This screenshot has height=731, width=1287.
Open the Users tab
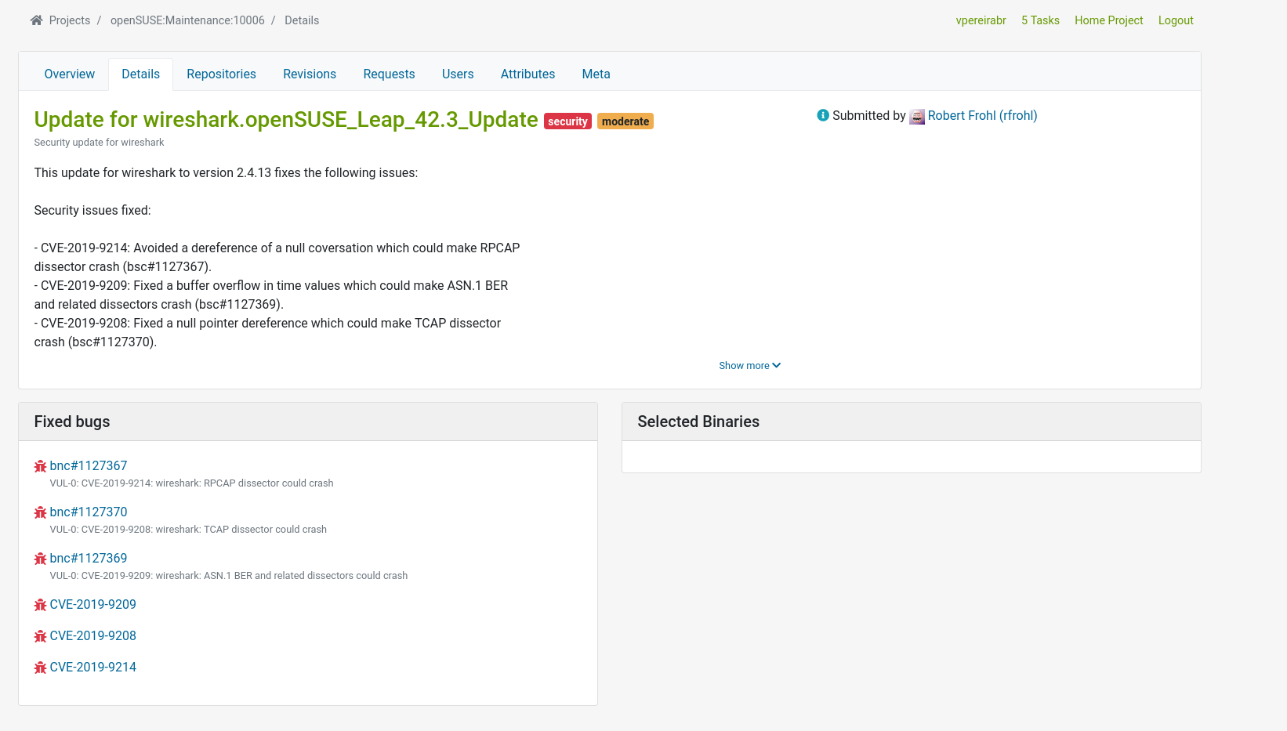click(x=458, y=74)
